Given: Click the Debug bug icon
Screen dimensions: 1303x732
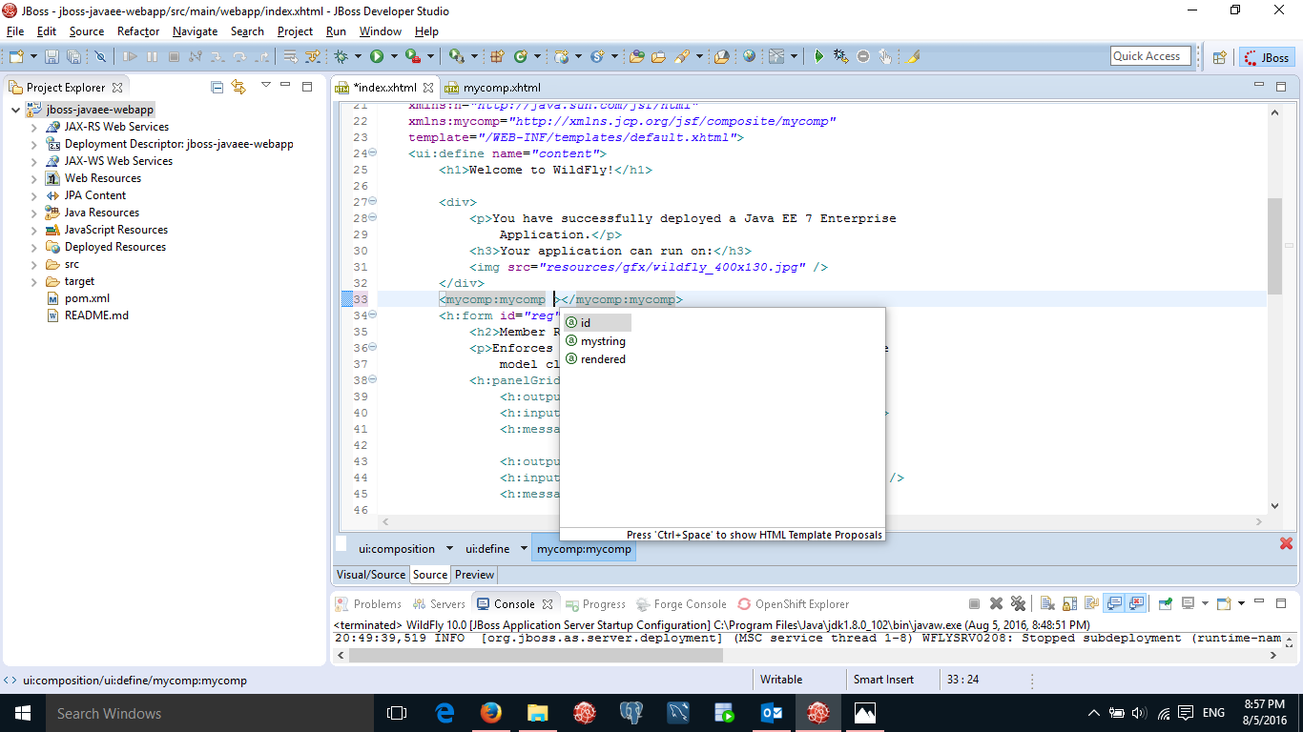Looking at the screenshot, I should pos(341,57).
